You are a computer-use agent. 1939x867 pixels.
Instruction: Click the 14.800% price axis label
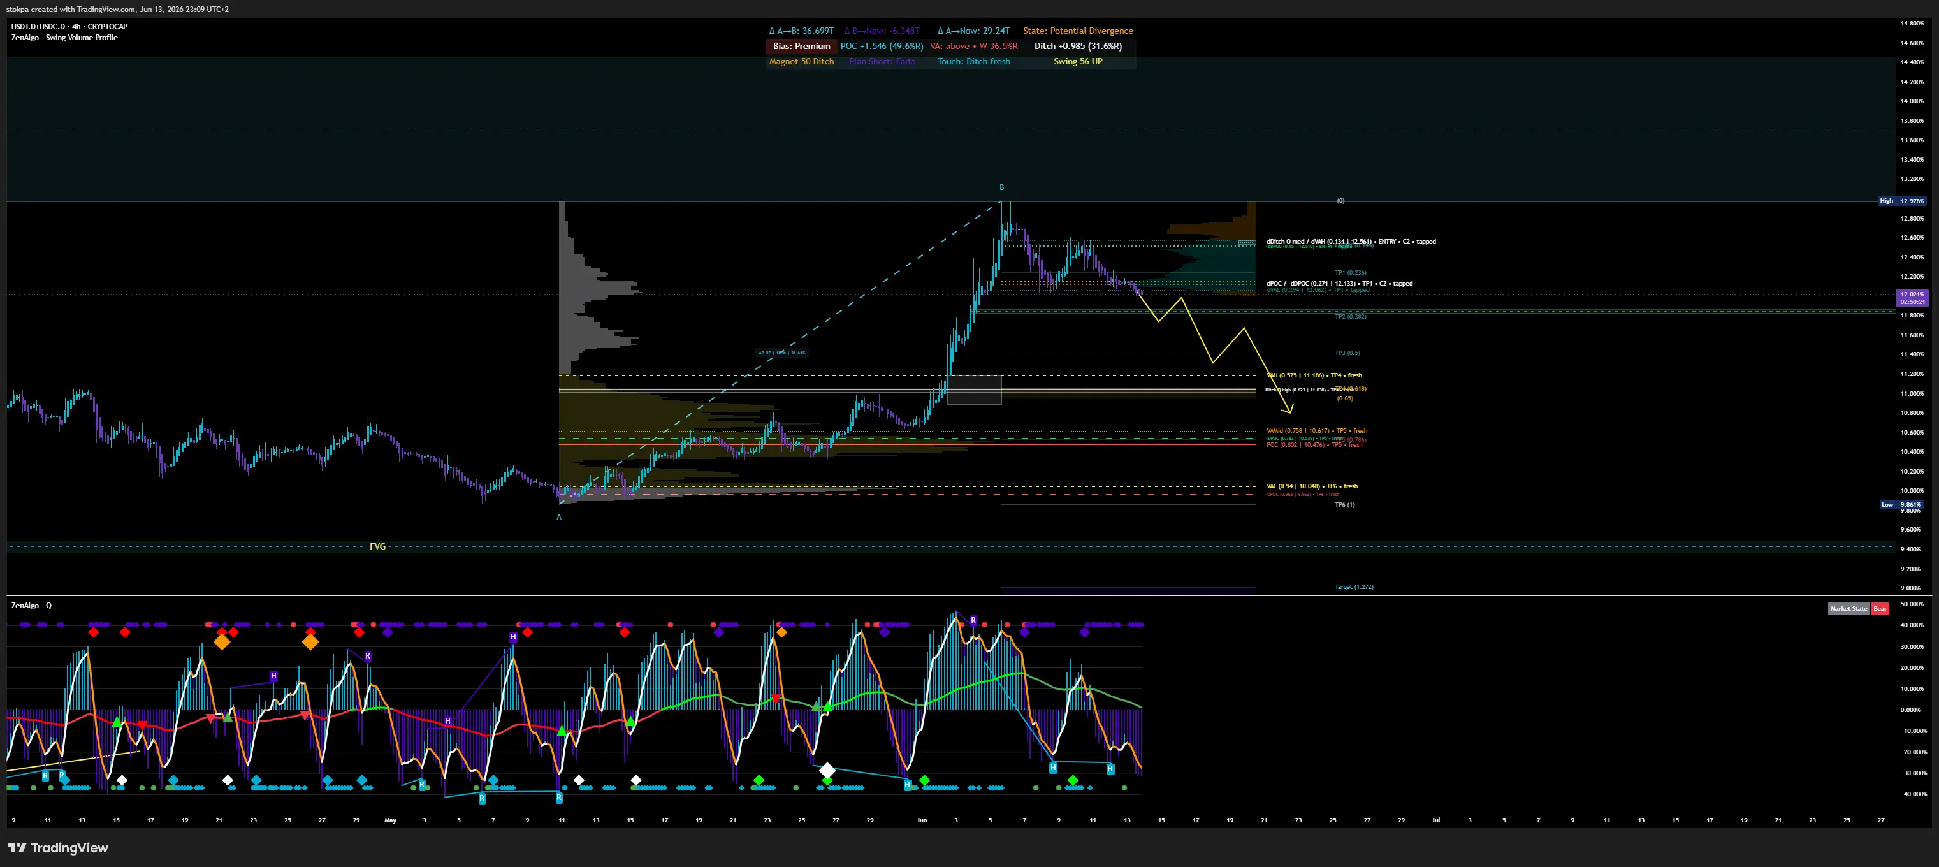click(1912, 24)
